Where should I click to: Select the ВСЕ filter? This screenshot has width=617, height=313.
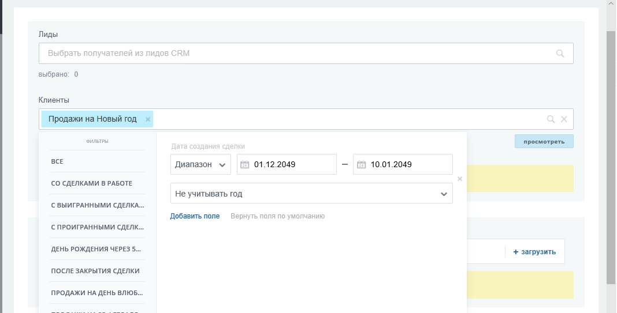(x=57, y=161)
